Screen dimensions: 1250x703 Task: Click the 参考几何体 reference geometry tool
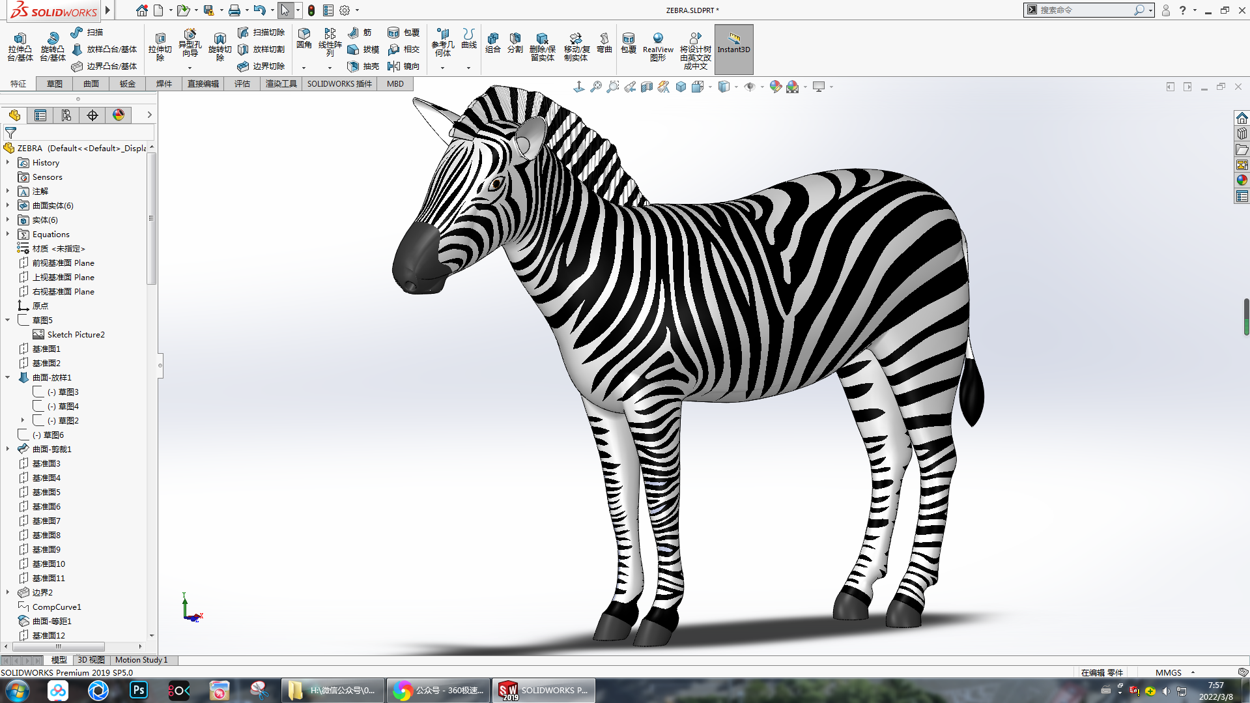click(x=443, y=42)
